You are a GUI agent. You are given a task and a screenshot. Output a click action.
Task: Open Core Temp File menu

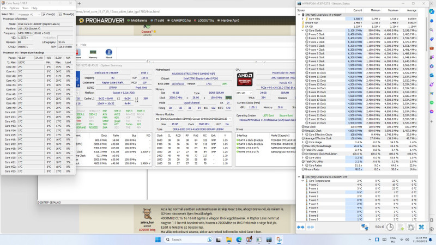coord(4,8)
